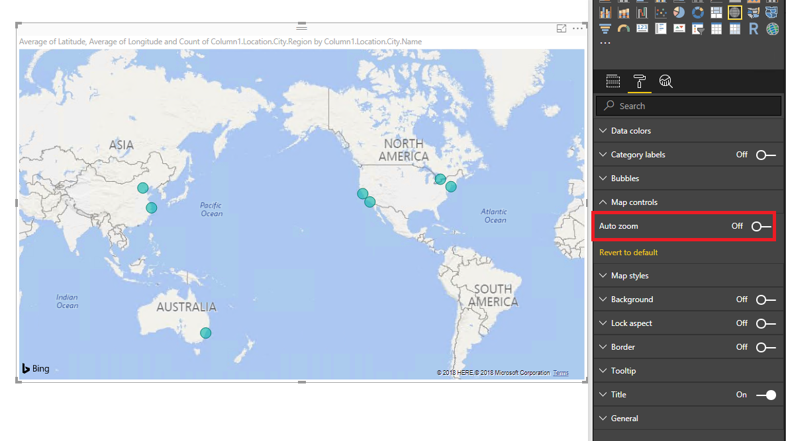Click the Bing logo on the map

point(36,368)
